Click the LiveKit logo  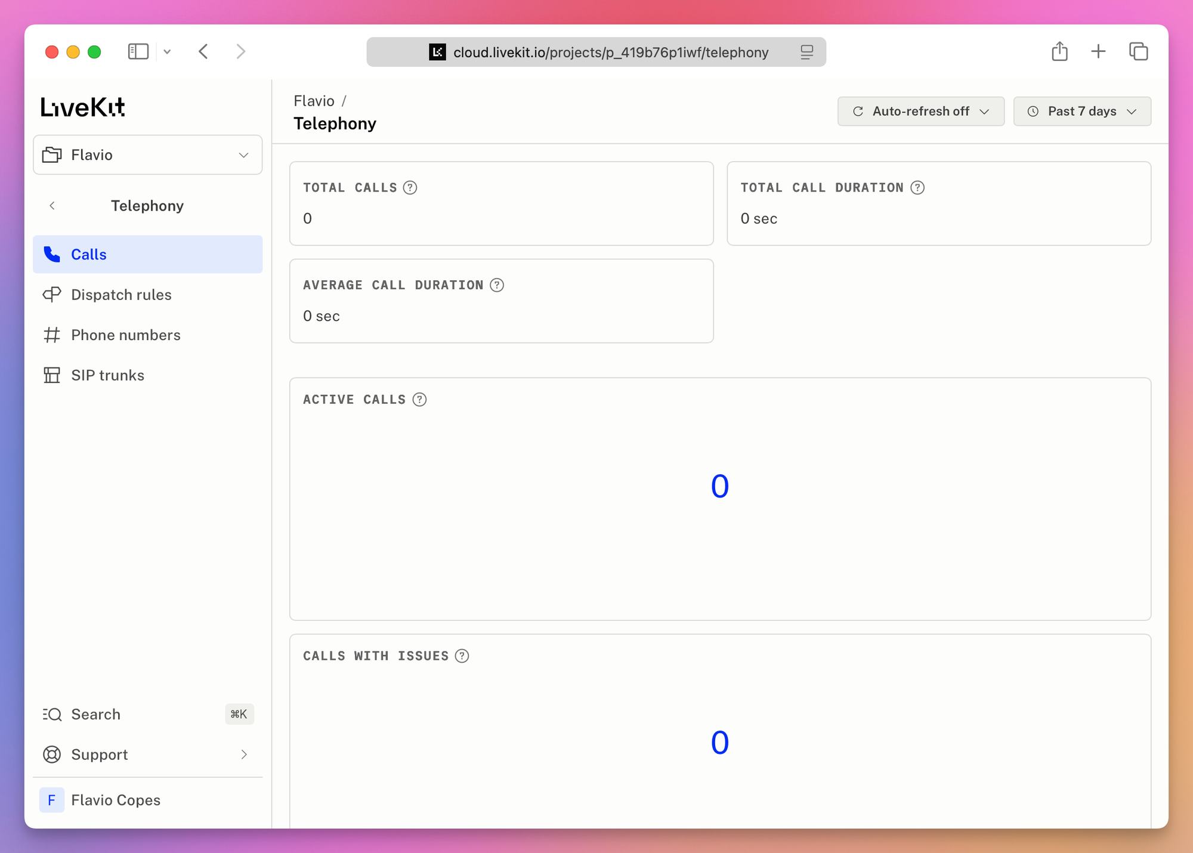click(82, 107)
